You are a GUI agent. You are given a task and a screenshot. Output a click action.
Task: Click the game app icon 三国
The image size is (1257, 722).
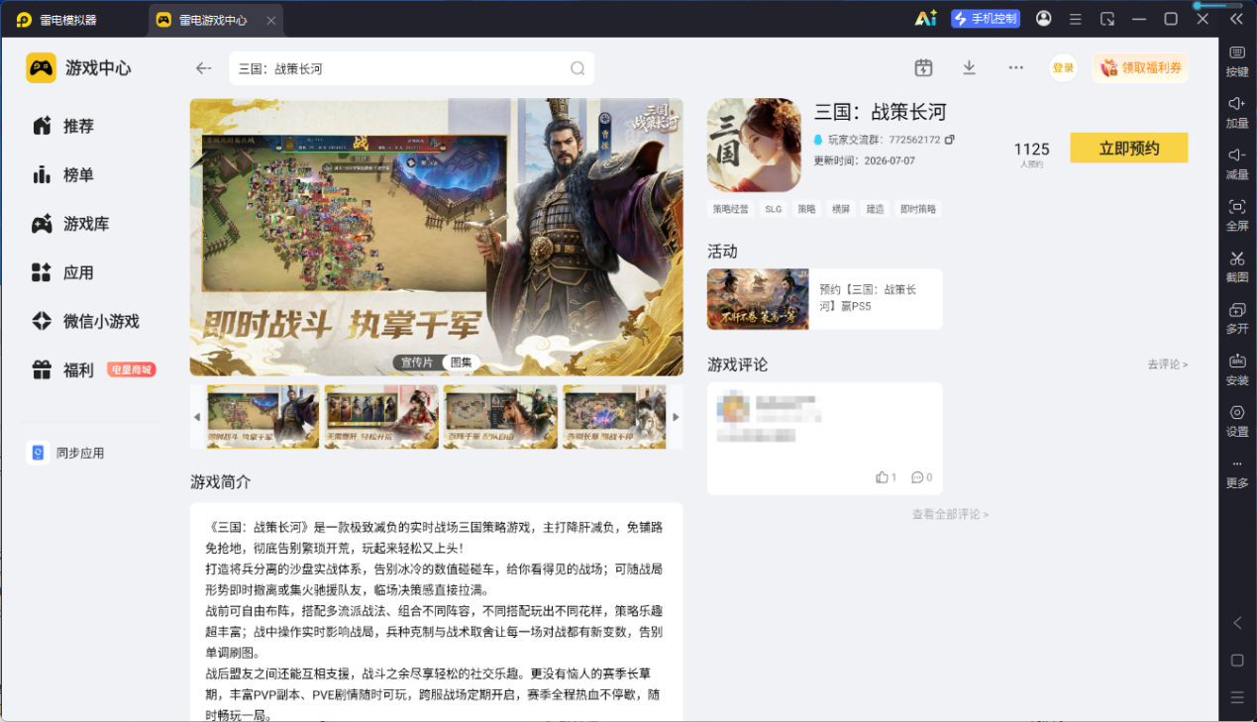pos(754,146)
